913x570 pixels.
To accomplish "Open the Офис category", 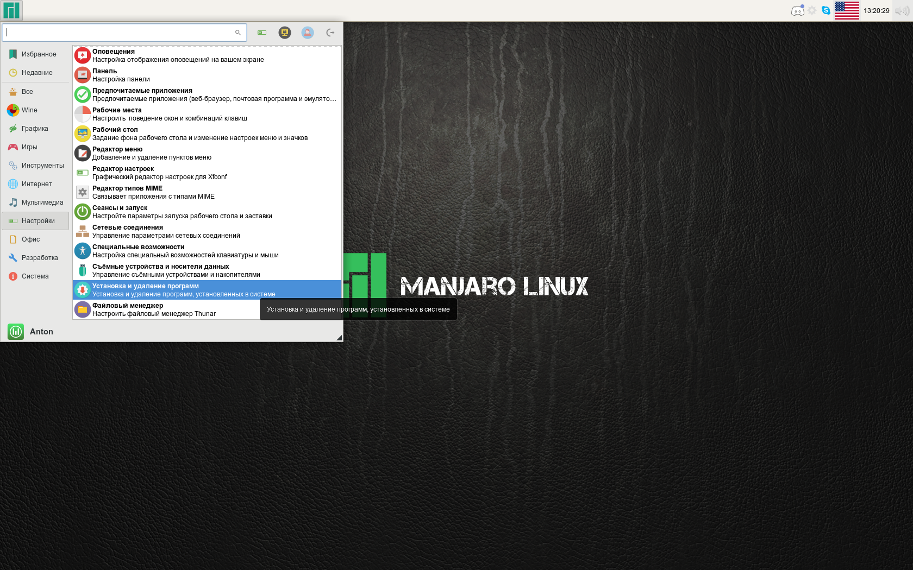I will click(35, 239).
